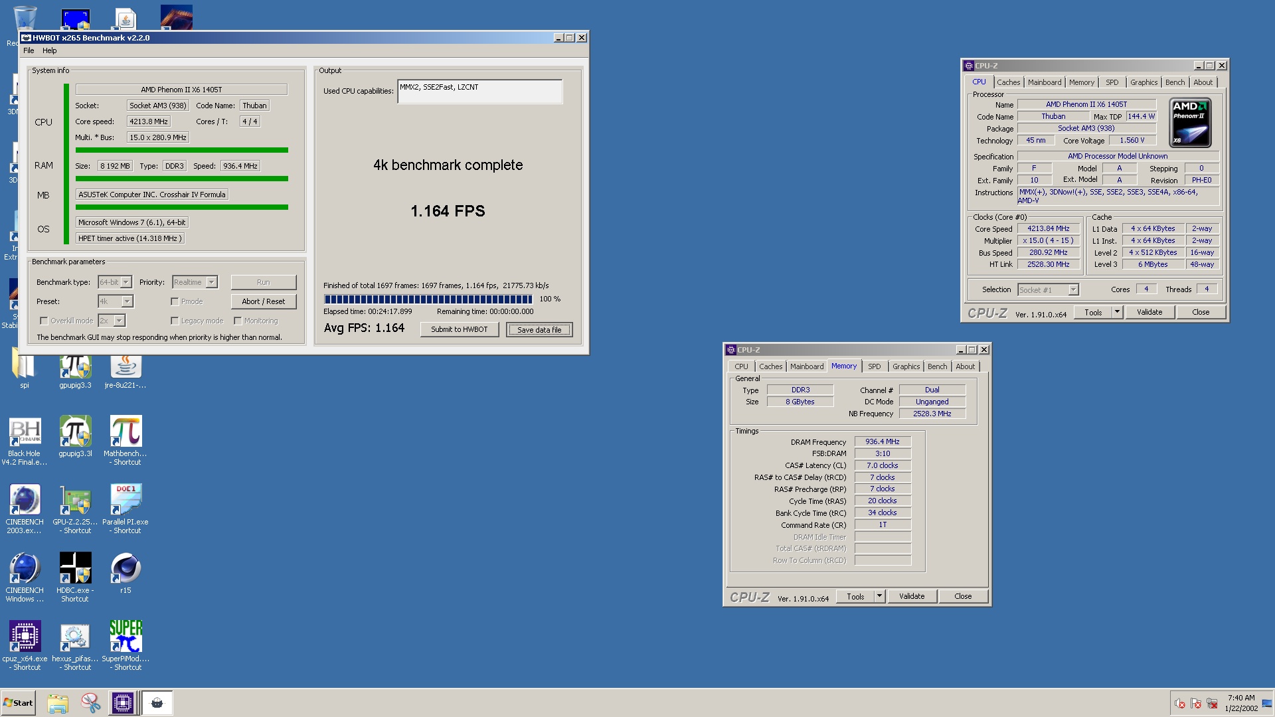Click the Start button

[18, 703]
